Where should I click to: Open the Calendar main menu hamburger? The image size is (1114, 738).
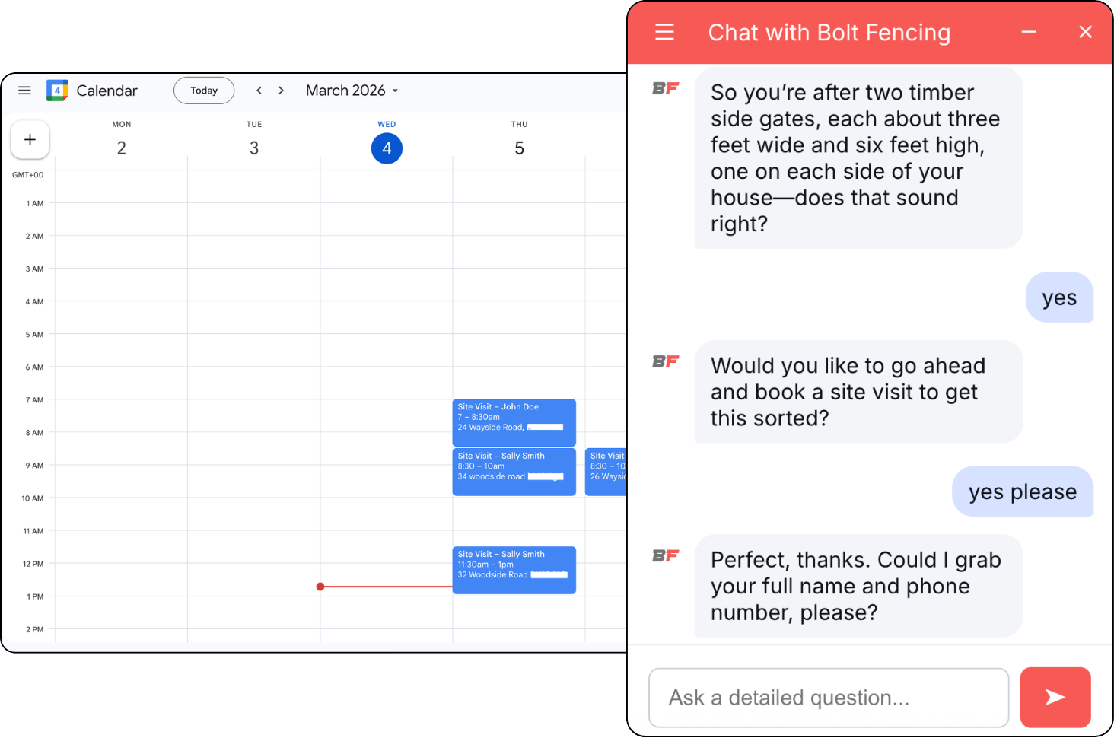coord(24,91)
